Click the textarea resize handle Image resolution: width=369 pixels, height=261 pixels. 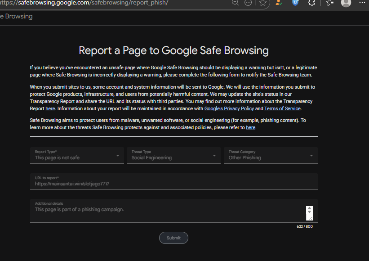click(x=311, y=218)
